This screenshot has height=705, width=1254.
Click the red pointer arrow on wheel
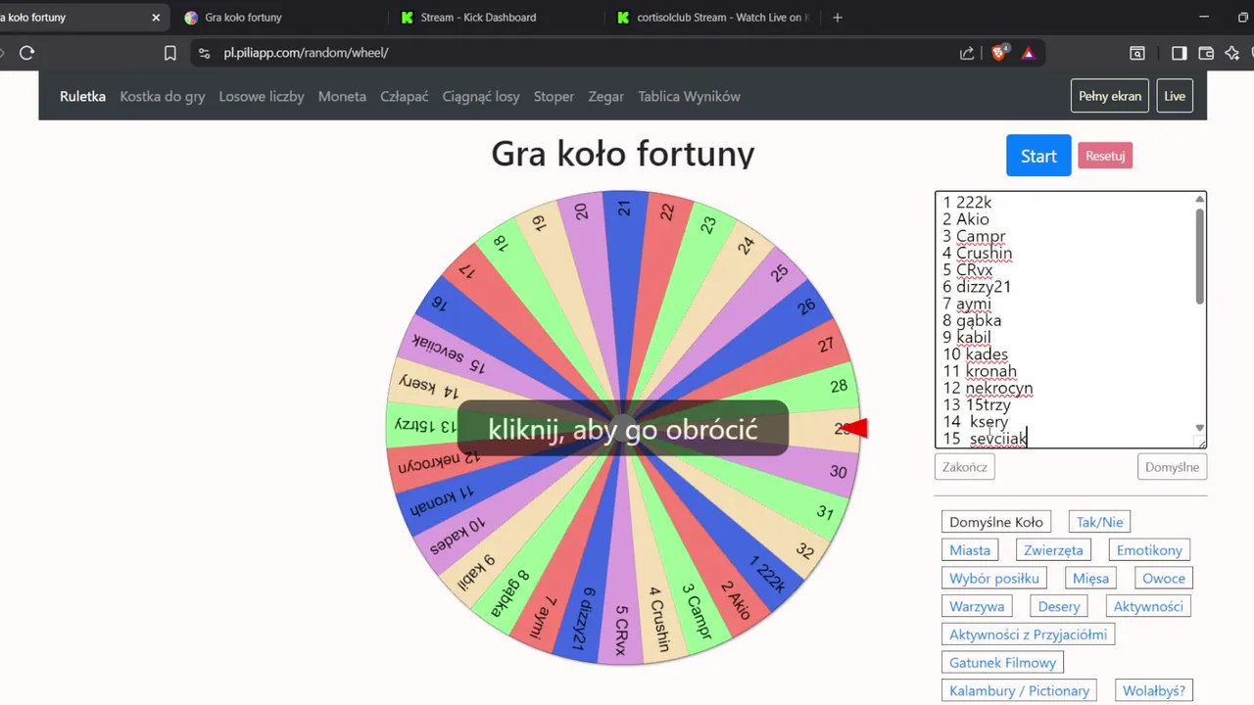(x=856, y=428)
